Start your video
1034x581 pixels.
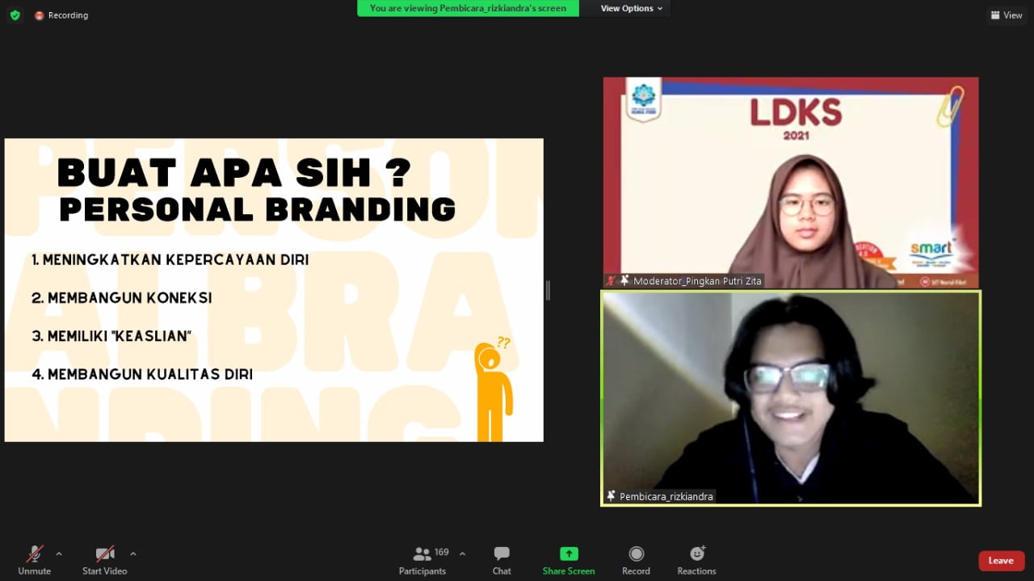(104, 558)
